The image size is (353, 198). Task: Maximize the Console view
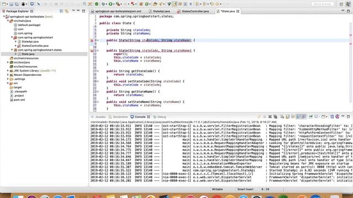[349, 117]
